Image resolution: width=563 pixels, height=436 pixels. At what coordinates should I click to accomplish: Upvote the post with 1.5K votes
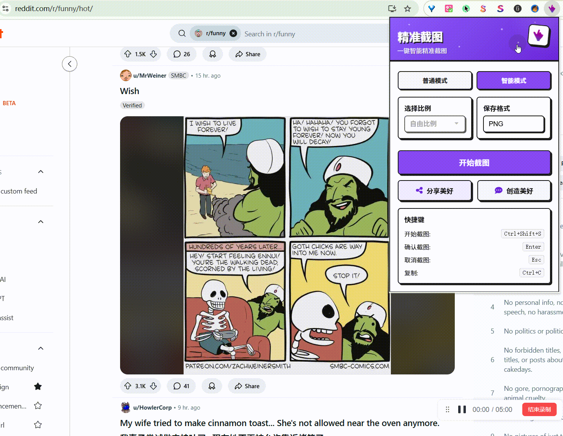coord(128,54)
